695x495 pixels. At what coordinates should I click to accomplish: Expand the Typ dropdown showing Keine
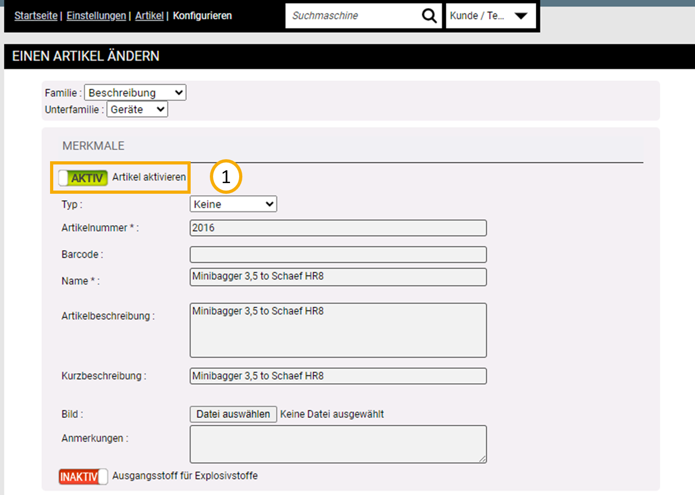click(233, 204)
